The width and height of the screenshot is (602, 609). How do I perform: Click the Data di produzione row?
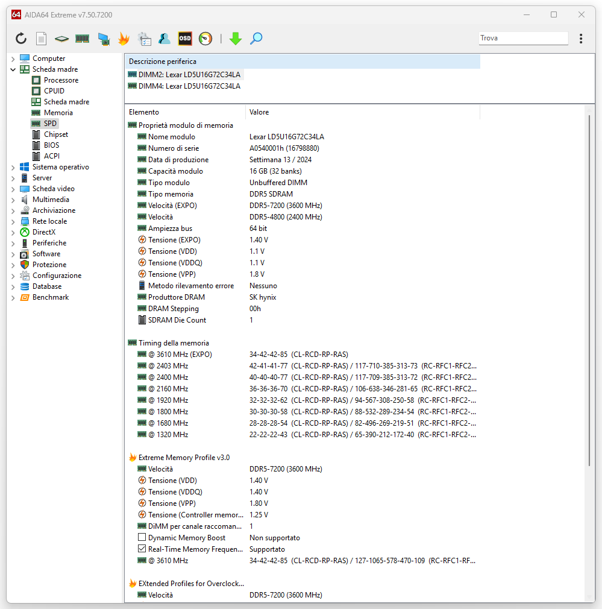coord(303,160)
